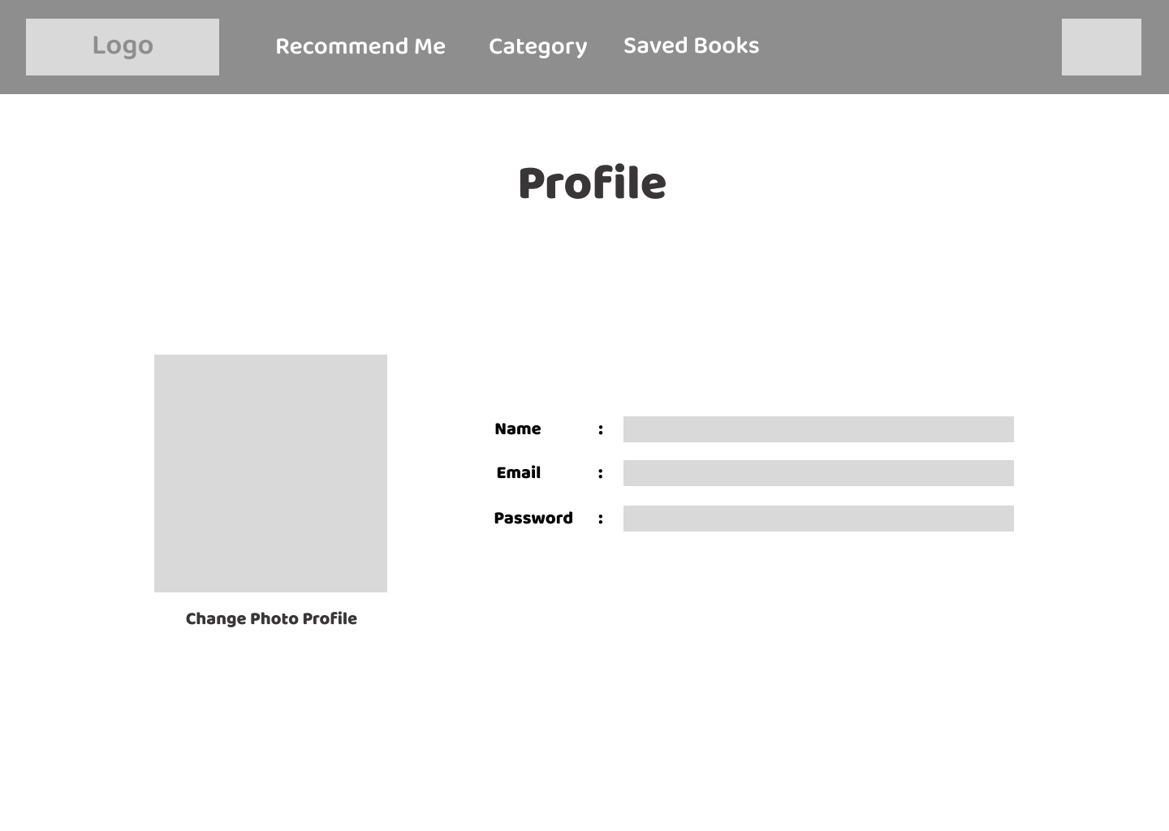Click inside the Password input field

pos(818,518)
